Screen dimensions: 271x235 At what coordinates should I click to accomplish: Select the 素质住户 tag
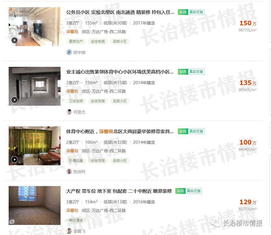tap(76, 41)
